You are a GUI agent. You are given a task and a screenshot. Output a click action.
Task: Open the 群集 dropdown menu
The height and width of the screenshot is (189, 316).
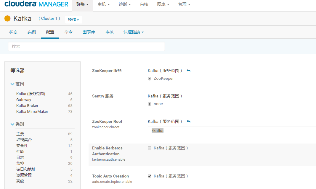[82, 4]
